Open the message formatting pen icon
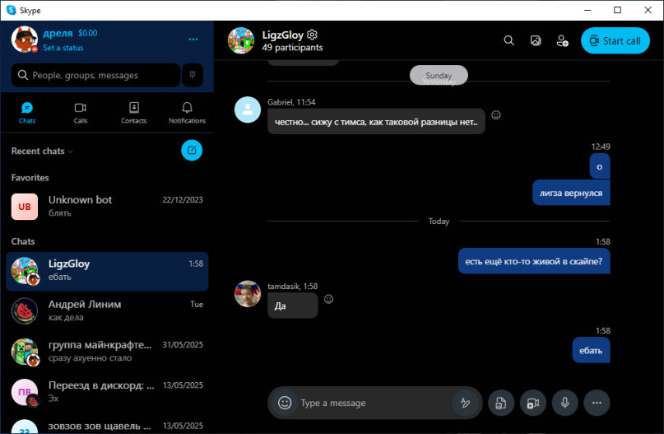Screen dimensions: 664x434 coord(465,403)
